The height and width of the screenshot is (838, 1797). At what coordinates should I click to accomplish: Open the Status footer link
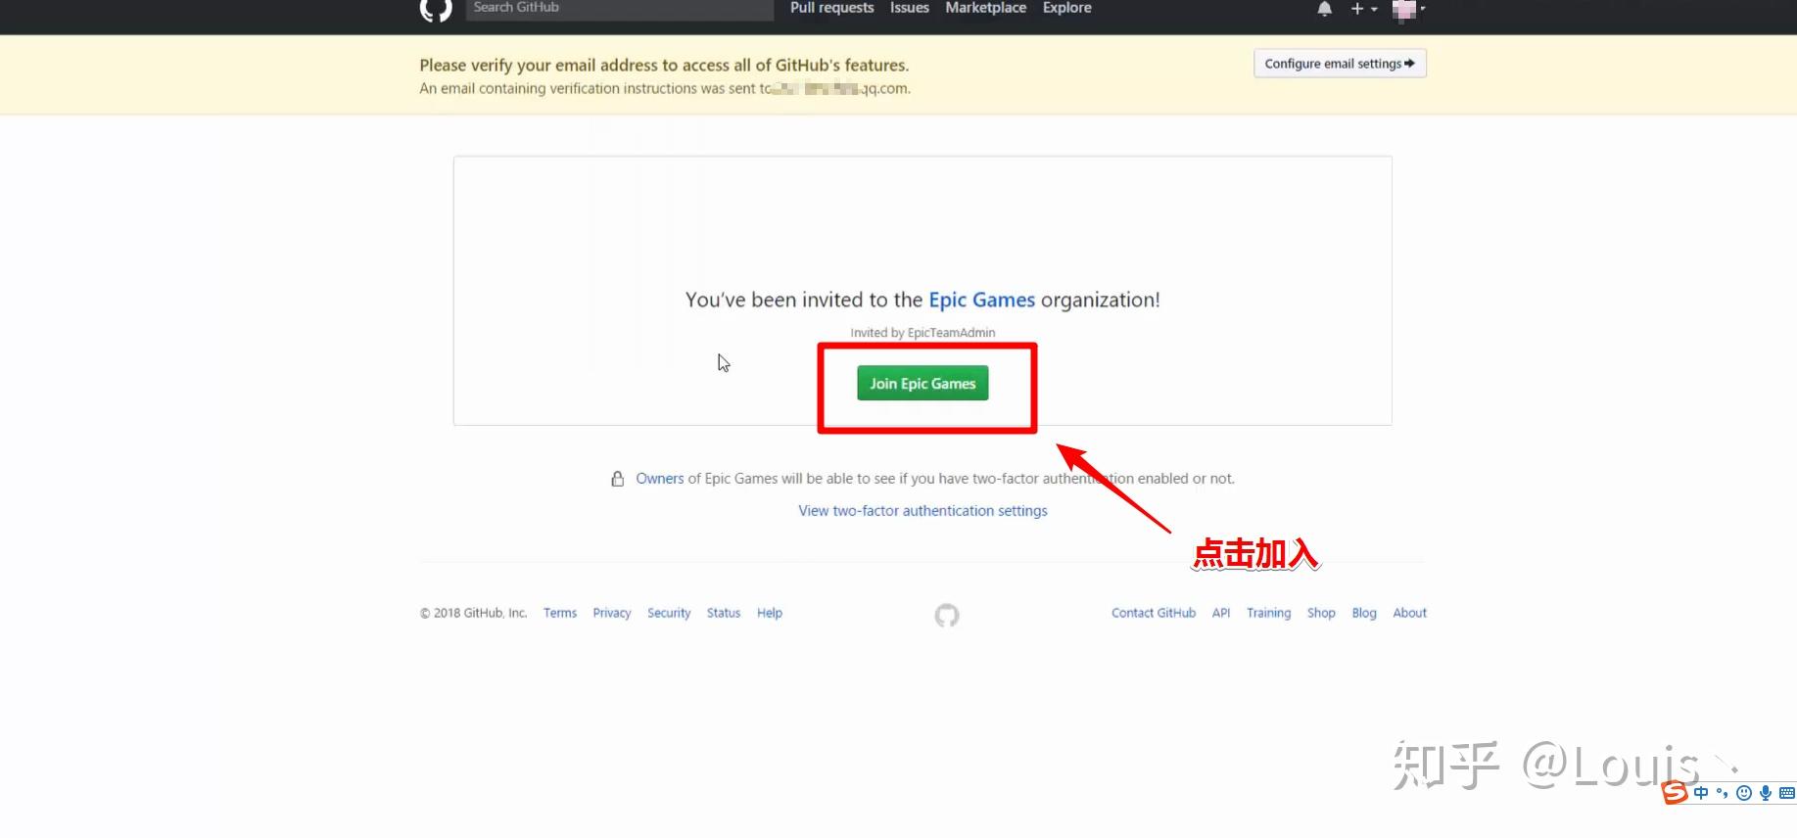724,613
